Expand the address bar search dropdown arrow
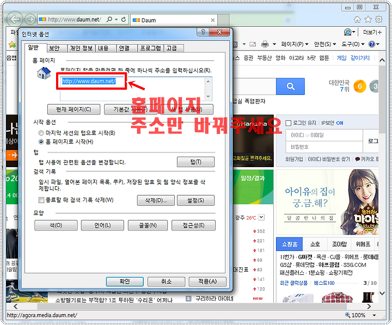 pyautogui.click(x=117, y=19)
